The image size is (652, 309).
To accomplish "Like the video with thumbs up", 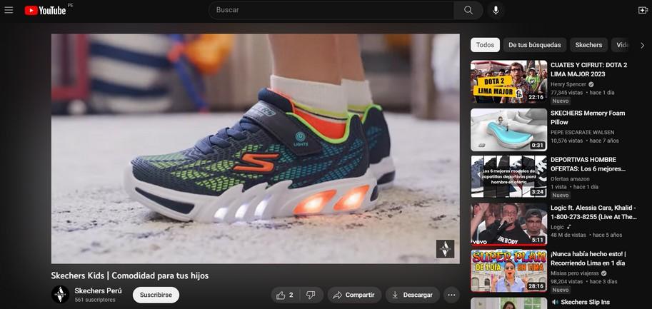I will 285,295.
